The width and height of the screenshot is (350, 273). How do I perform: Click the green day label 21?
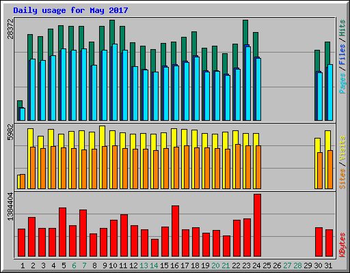pos(226,265)
